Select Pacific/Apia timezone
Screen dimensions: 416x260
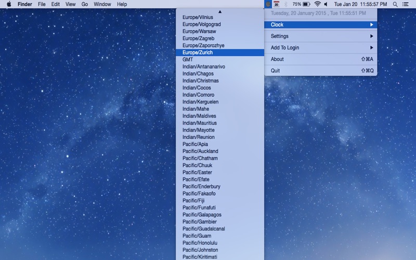[x=220, y=145]
